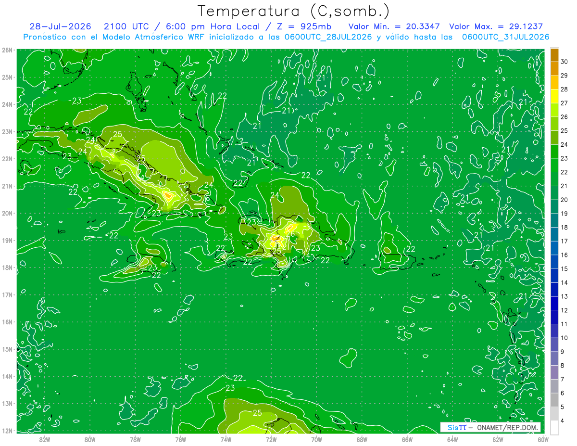Click the '72W' longitude label
The image size is (577, 446).
tap(271, 439)
